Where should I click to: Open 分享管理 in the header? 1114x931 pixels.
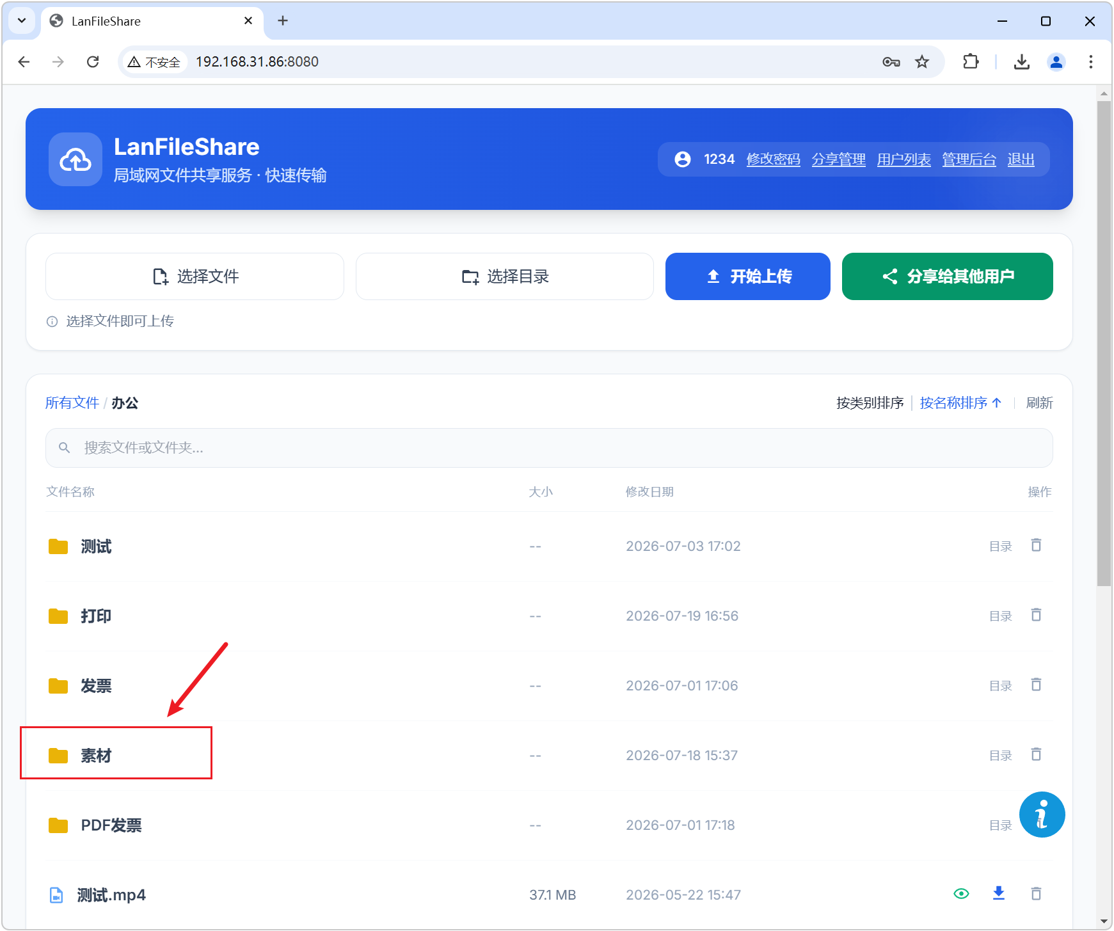[x=838, y=159]
